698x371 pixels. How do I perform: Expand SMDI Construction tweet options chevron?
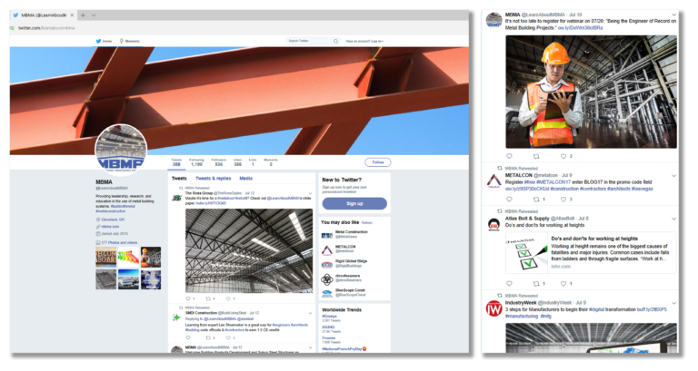(x=310, y=313)
